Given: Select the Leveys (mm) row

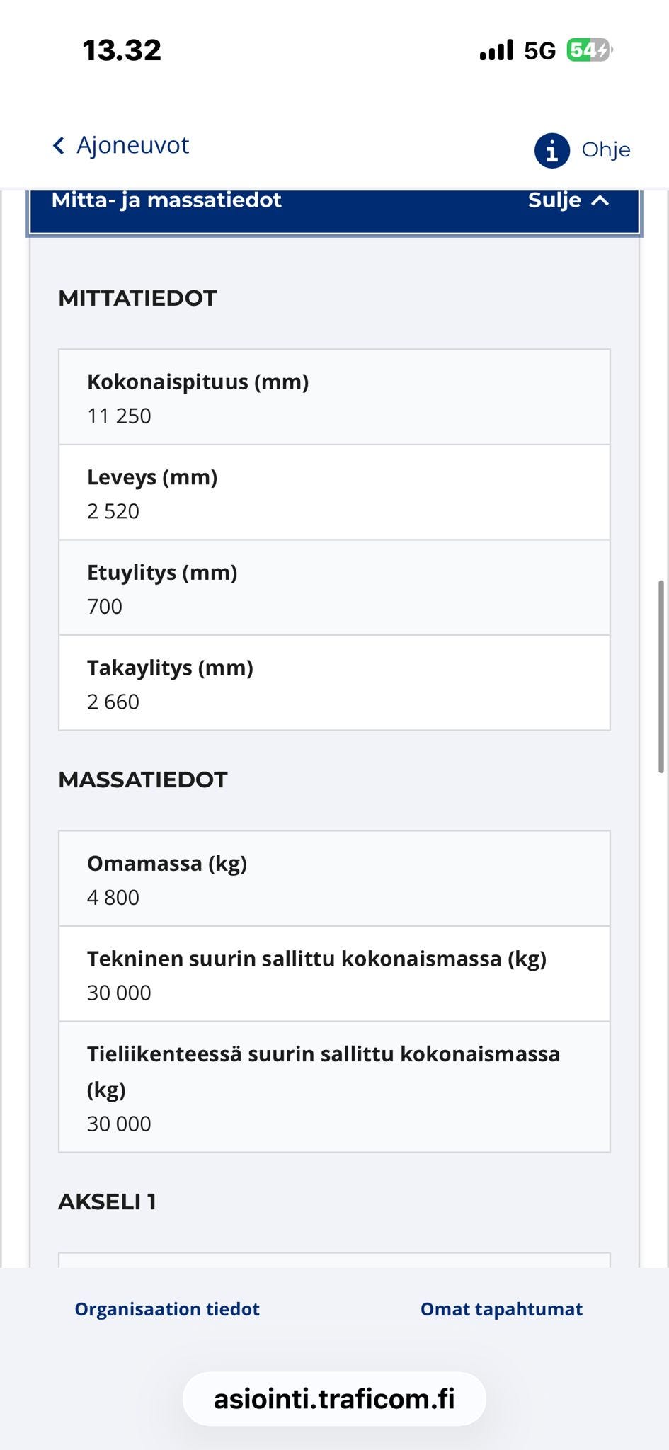Looking at the screenshot, I should [334, 493].
